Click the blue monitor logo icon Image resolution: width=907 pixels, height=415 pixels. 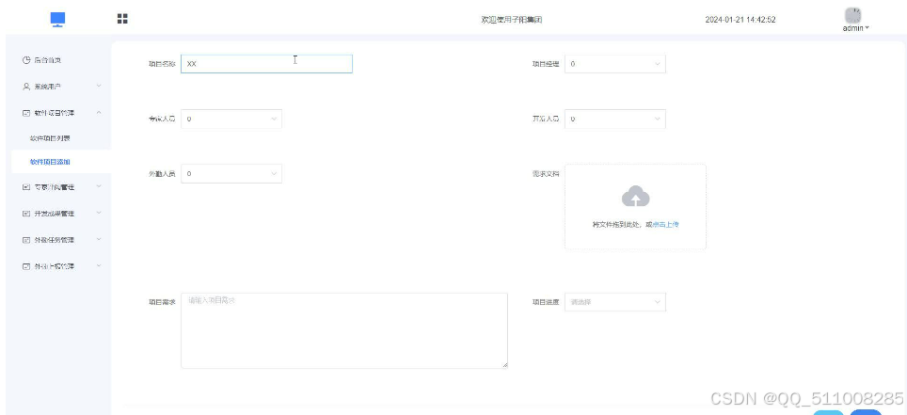click(57, 20)
